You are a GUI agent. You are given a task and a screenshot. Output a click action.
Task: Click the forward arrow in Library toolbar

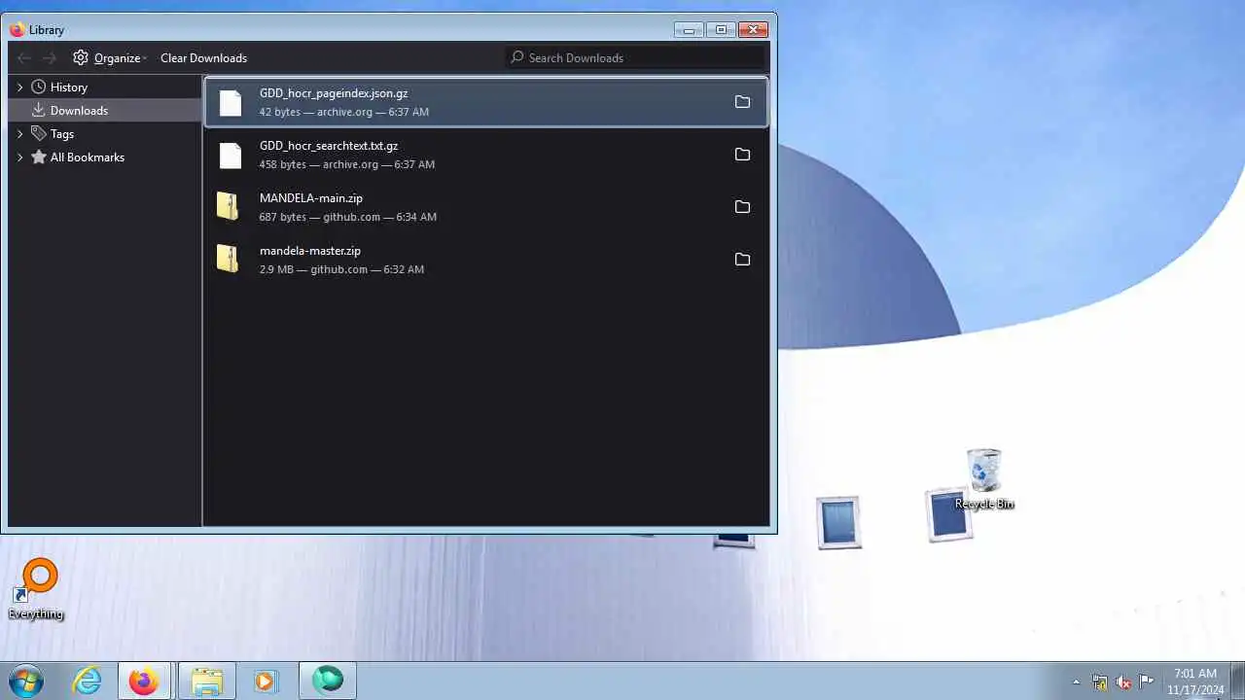tap(50, 58)
